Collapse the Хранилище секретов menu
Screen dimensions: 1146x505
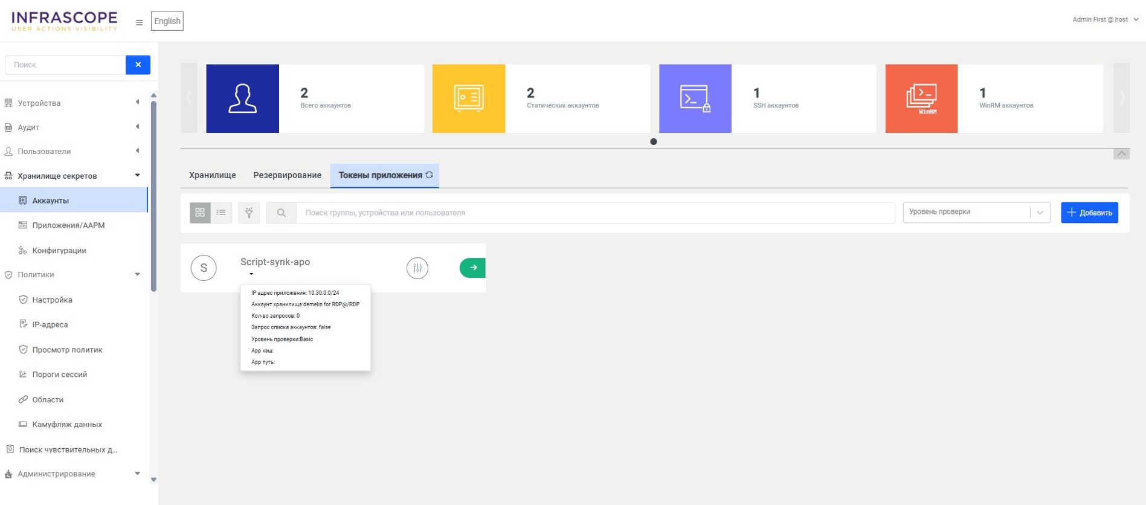(74, 176)
